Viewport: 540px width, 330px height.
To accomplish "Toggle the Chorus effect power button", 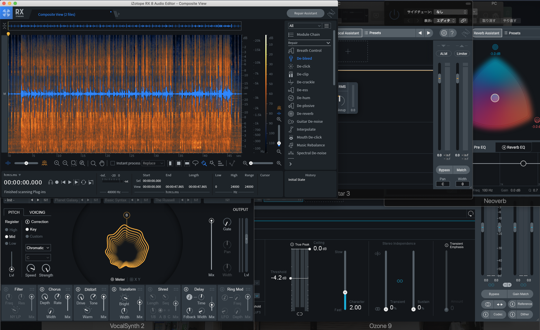I will pyautogui.click(x=42, y=289).
